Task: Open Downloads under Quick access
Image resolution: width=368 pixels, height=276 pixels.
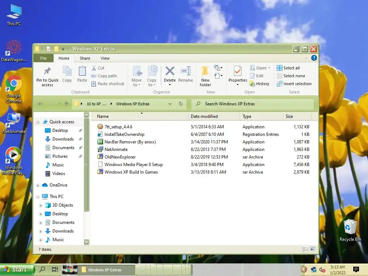Action: [x=63, y=139]
